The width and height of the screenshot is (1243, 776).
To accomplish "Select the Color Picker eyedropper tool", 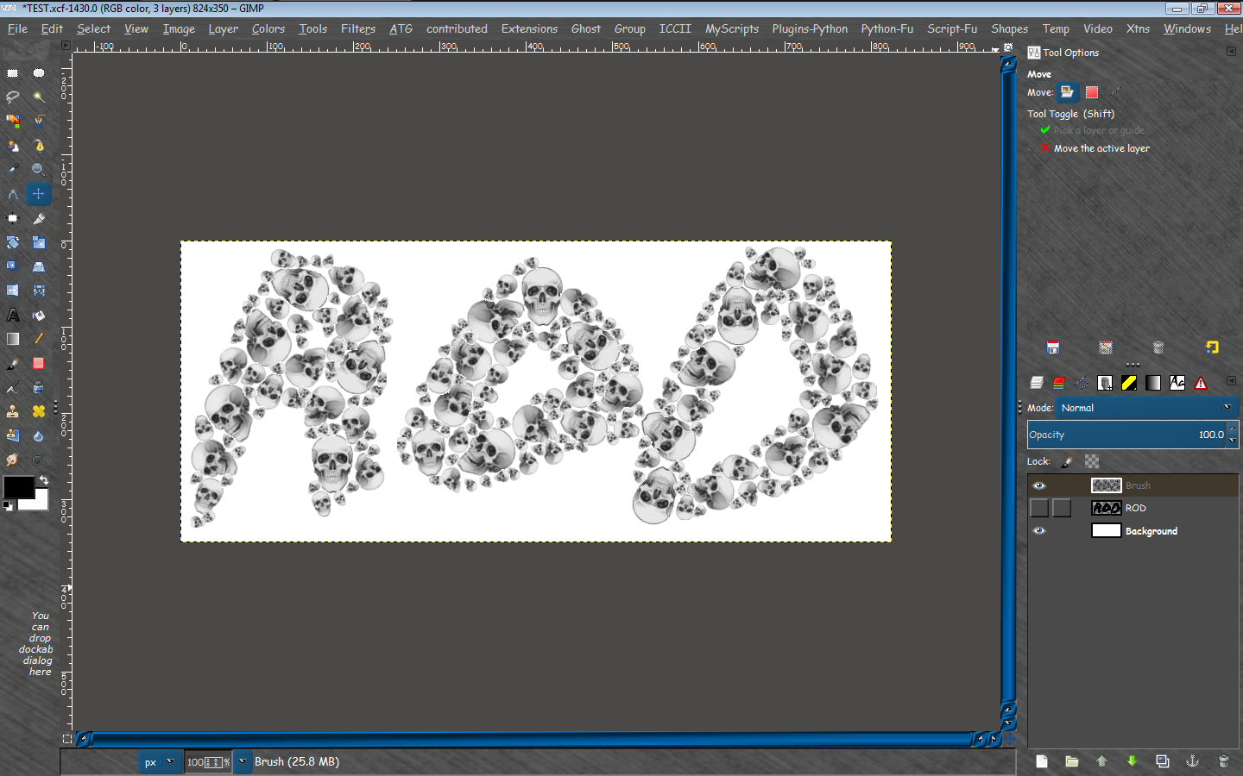I will click(13, 170).
